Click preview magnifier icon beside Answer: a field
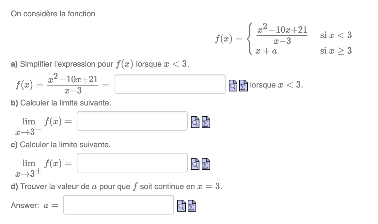The height and width of the screenshot is (224, 378). tap(182, 205)
